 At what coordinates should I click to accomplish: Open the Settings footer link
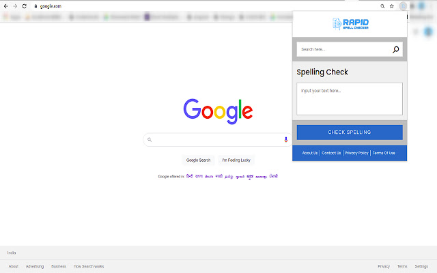[421, 266]
